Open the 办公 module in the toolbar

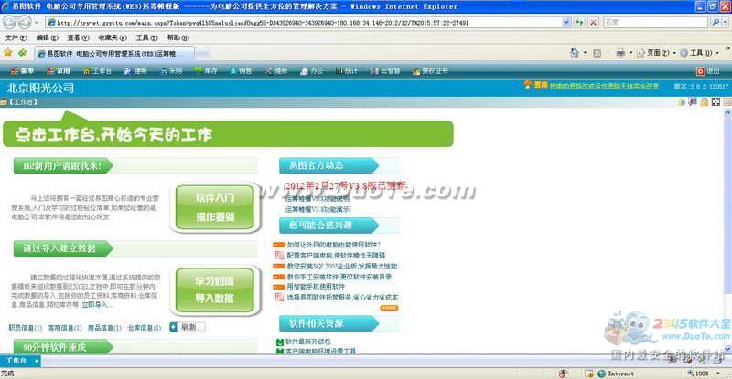312,71
